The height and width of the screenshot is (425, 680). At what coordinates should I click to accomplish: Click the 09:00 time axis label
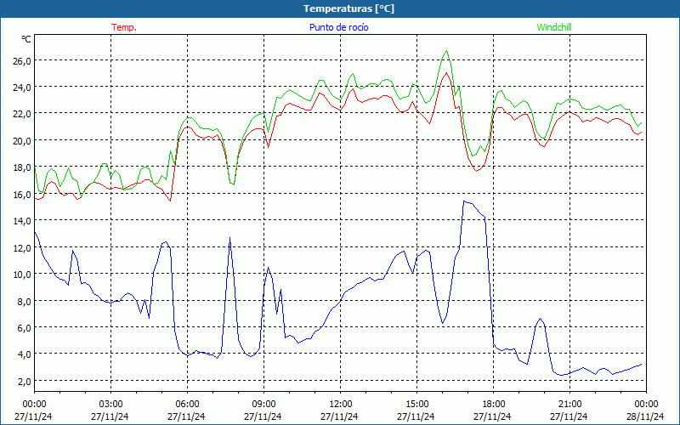pyautogui.click(x=263, y=405)
